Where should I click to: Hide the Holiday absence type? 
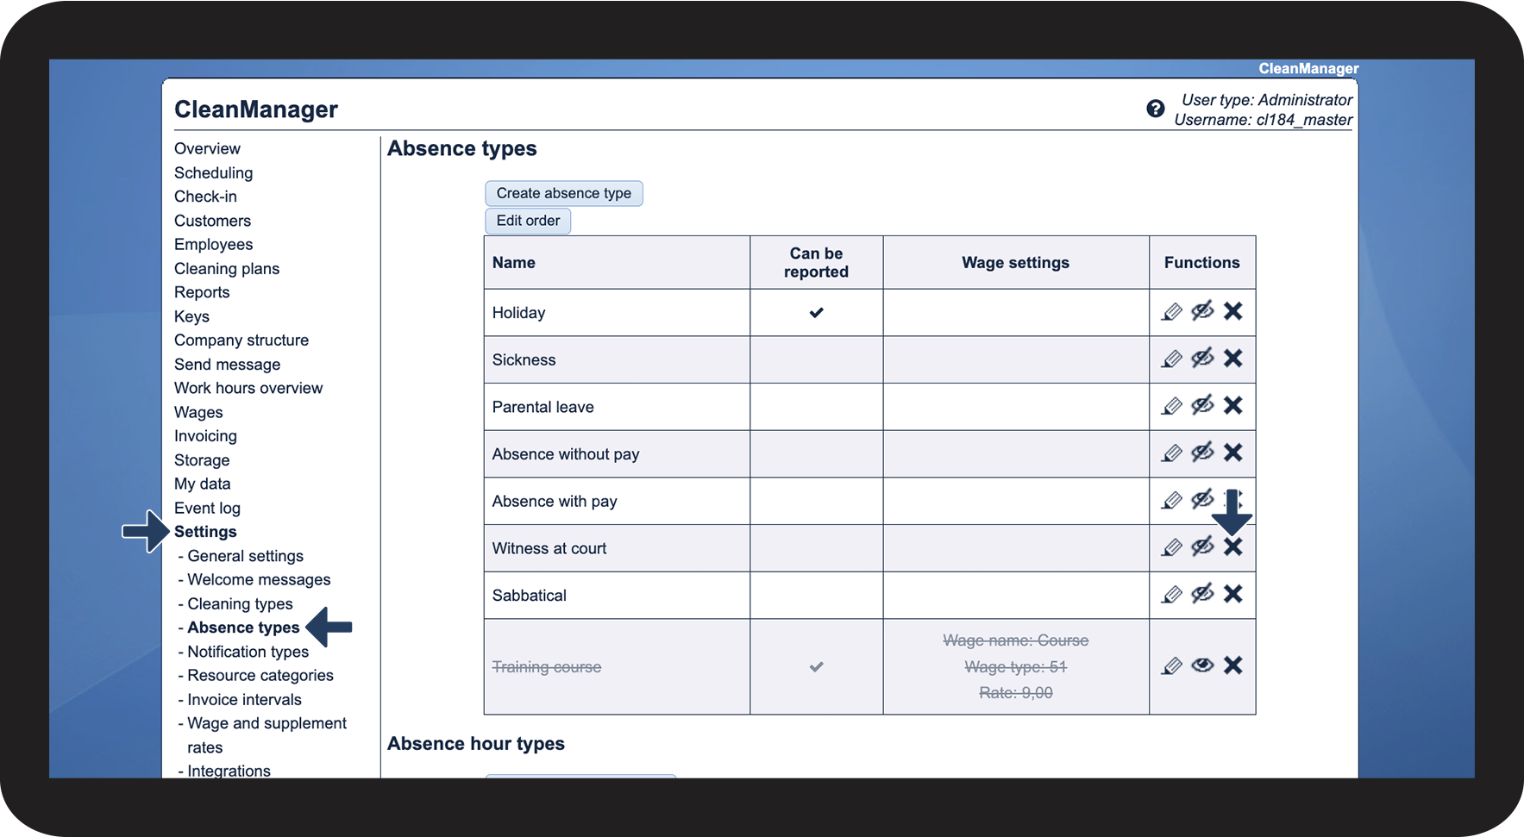click(1202, 311)
